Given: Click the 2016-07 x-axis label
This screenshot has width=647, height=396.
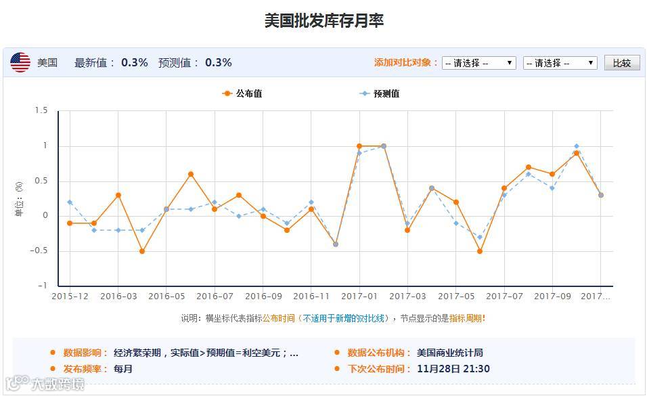Looking at the screenshot, I should 215,296.
